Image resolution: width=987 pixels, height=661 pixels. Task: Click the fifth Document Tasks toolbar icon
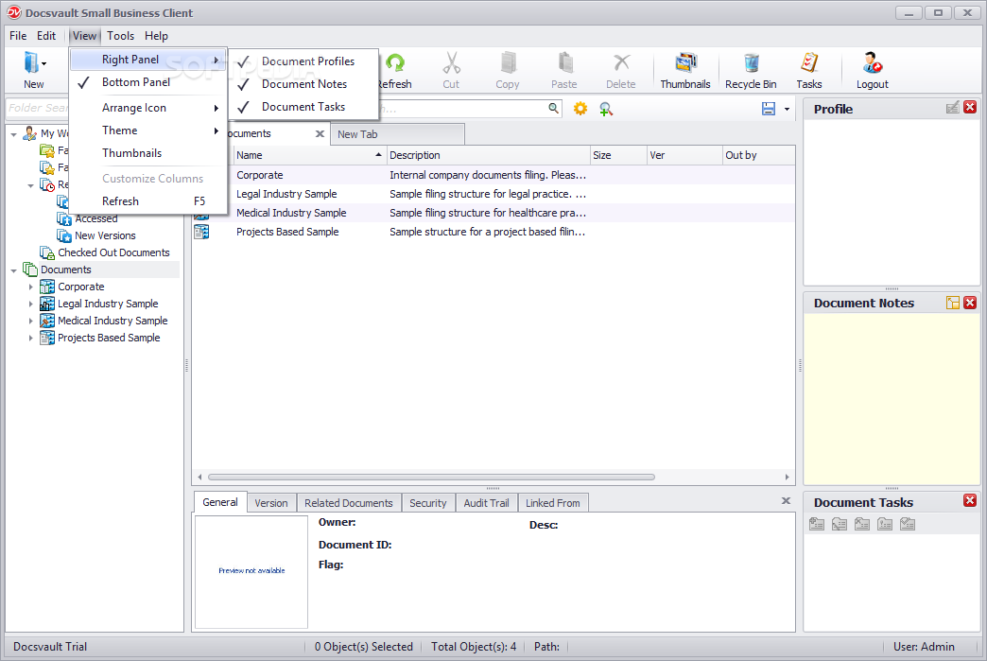[x=908, y=524]
